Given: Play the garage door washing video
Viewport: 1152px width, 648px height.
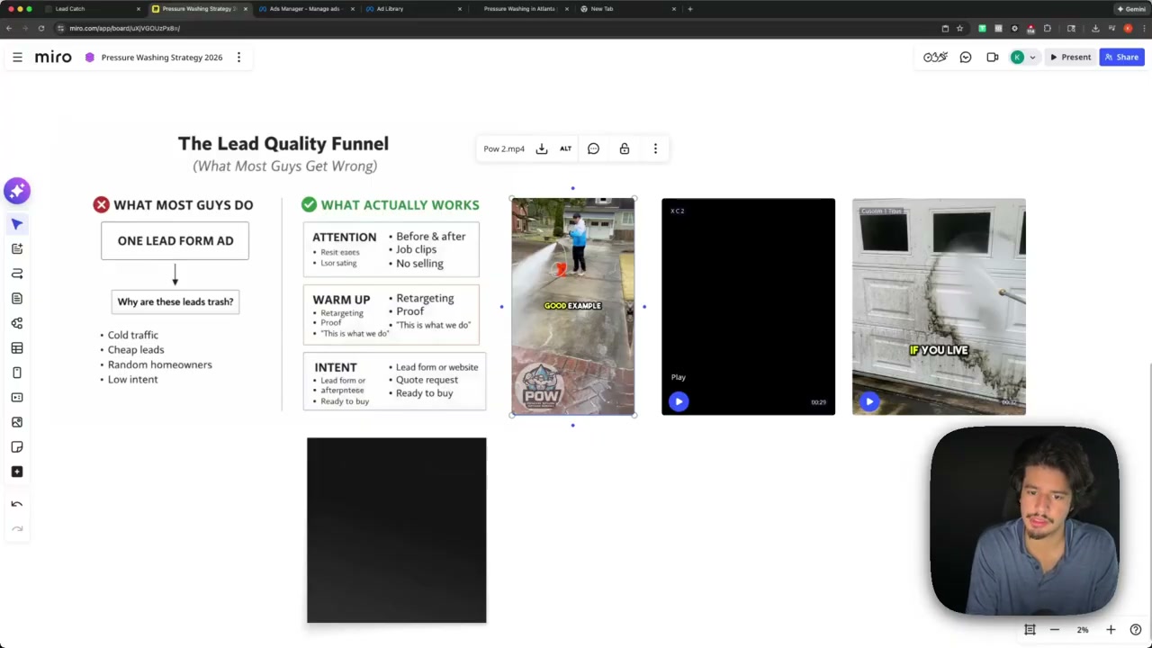Looking at the screenshot, I should point(868,401).
